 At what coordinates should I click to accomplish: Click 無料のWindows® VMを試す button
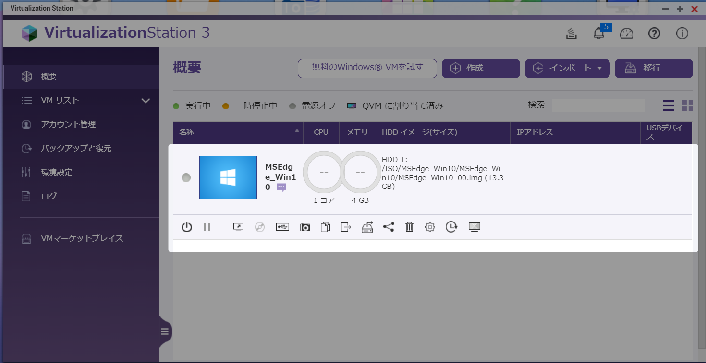pyautogui.click(x=367, y=68)
